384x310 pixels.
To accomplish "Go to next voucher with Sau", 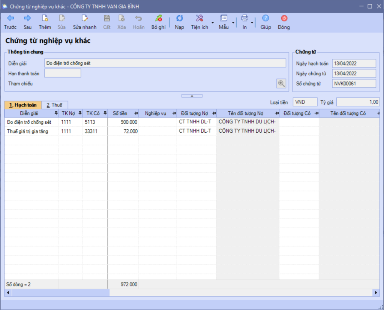I will [27, 22].
